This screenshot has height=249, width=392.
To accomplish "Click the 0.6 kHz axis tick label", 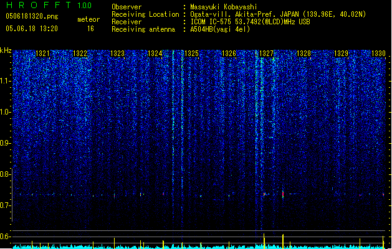I will pyautogui.click(x=6, y=237).
